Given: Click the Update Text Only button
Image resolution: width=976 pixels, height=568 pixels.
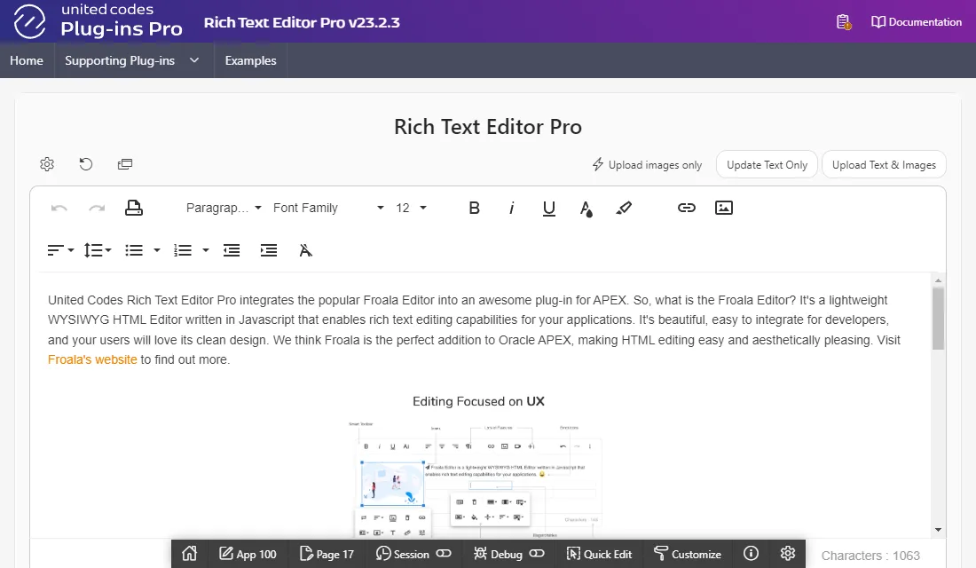Looking at the screenshot, I should [x=767, y=165].
